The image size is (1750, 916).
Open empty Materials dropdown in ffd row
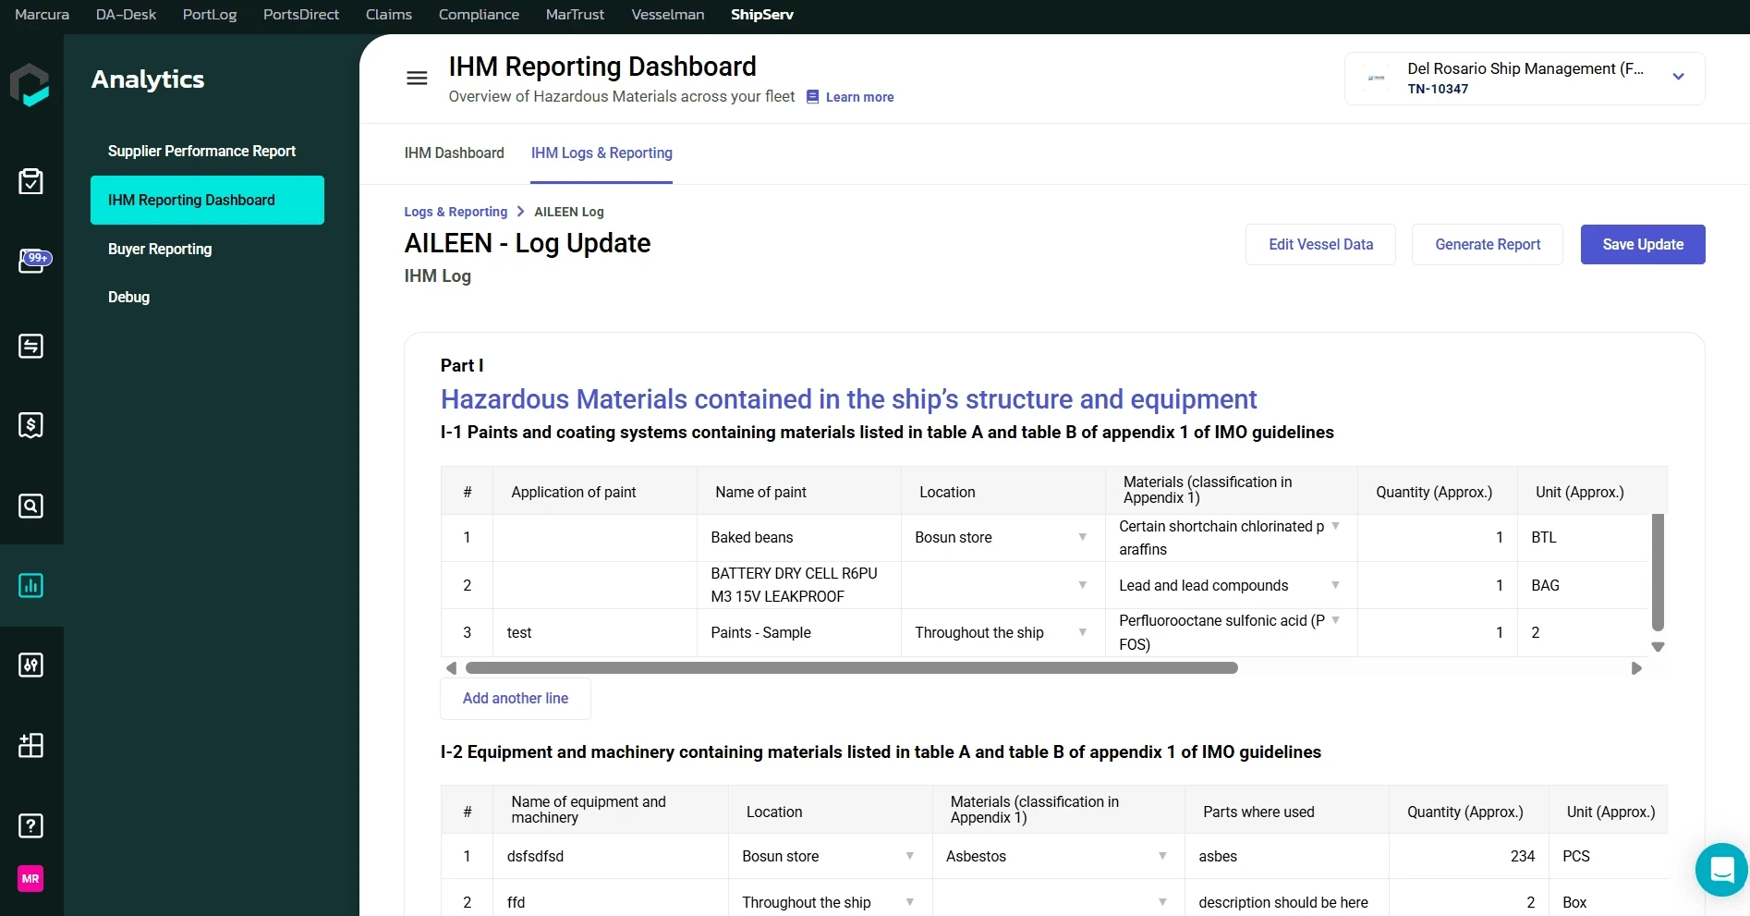tap(1162, 902)
